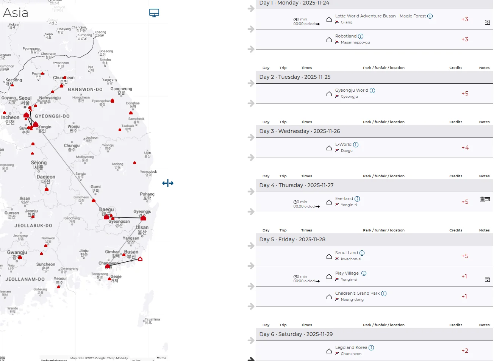Open the info icon for E-World
Screen dimensions: 494x361
356,145
